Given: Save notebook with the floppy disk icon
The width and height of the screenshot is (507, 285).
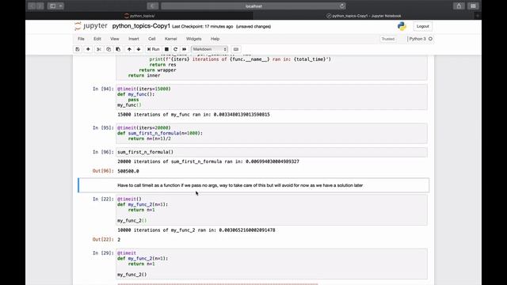Looking at the screenshot, I should (x=78, y=49).
